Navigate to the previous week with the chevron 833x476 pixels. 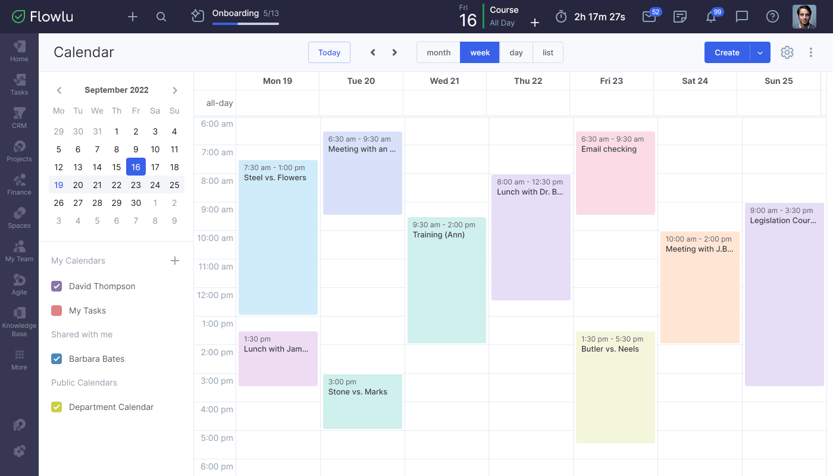372,52
